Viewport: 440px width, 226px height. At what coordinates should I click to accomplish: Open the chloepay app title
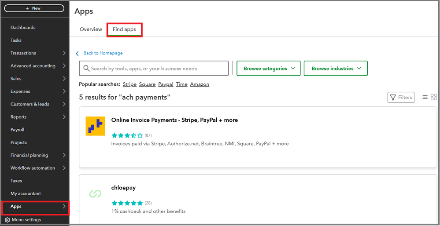tap(123, 188)
